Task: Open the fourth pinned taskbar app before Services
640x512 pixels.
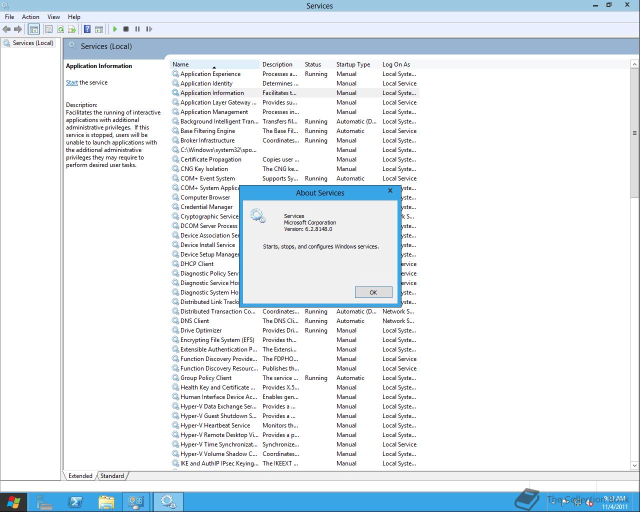Action: pyautogui.click(x=136, y=501)
